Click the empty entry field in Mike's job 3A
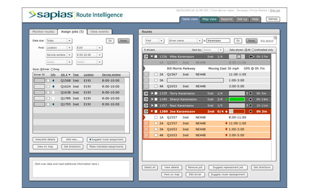The width and height of the screenshot is (309, 188). tap(195, 80)
